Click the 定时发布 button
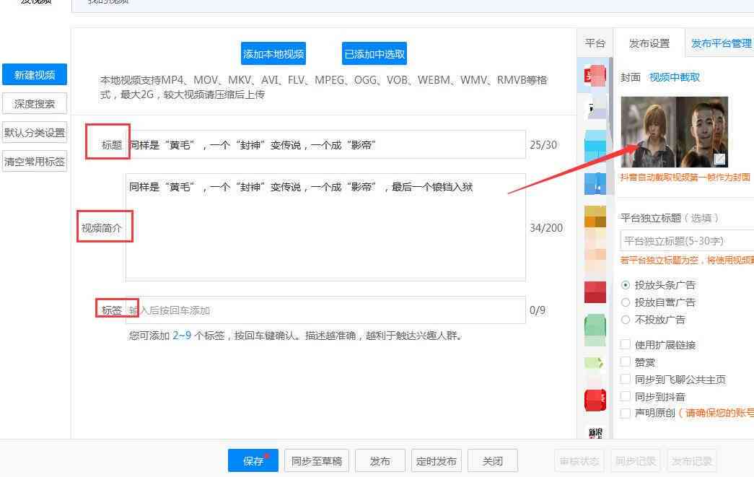This screenshot has width=754, height=477. [436, 461]
